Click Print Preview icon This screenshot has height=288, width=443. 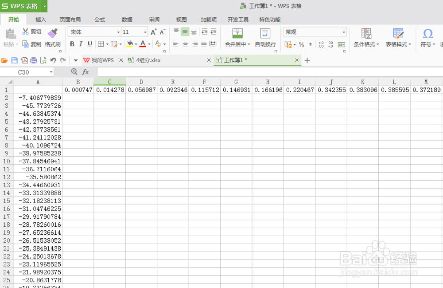coord(43,60)
